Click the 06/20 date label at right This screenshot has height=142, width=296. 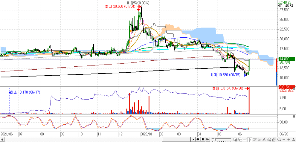pyautogui.click(x=283, y=134)
